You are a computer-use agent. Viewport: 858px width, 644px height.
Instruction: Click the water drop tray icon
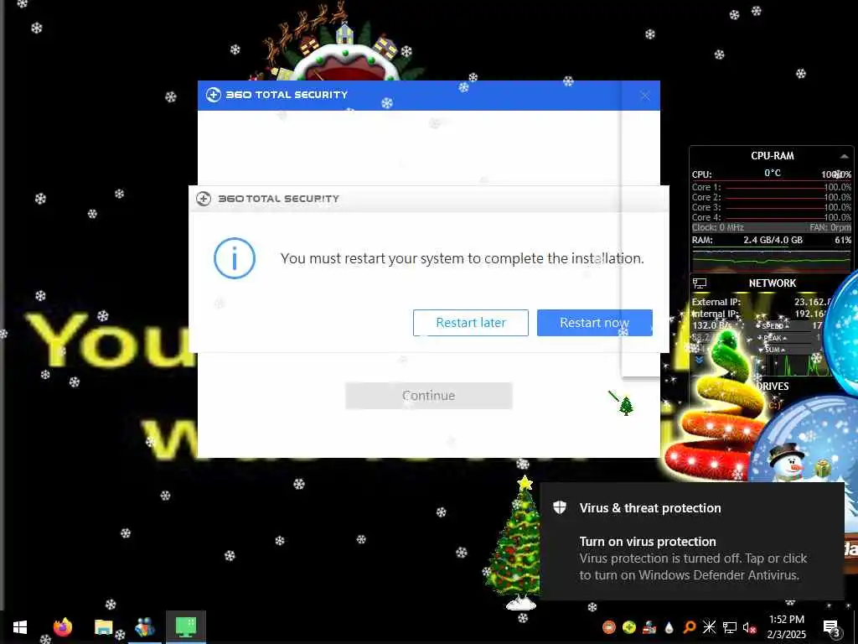tap(669, 627)
